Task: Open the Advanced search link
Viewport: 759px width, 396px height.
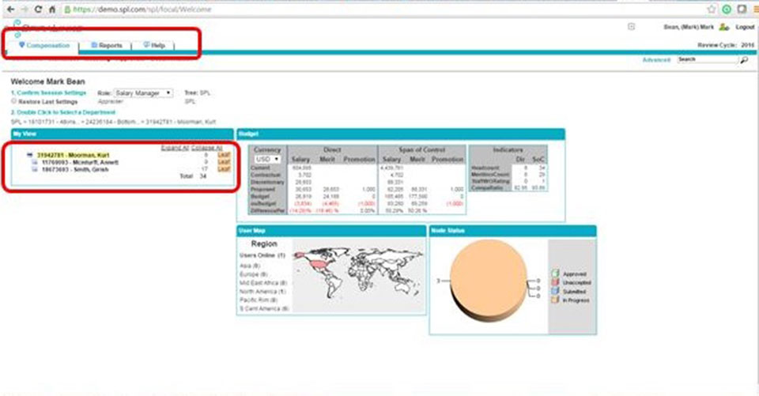Action: click(656, 59)
